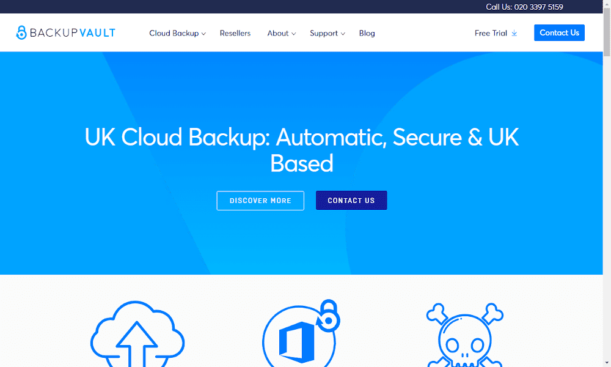This screenshot has width=611, height=367.
Task: Expand the Support dropdown chevron
Action: coord(343,34)
